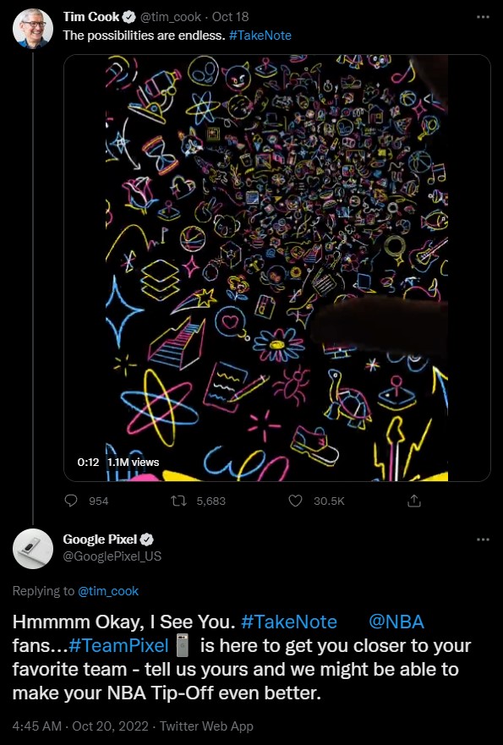503x745 pixels.
Task: Open the #TakeNote hashtag in Tim Cook's tweet
Action: (260, 36)
